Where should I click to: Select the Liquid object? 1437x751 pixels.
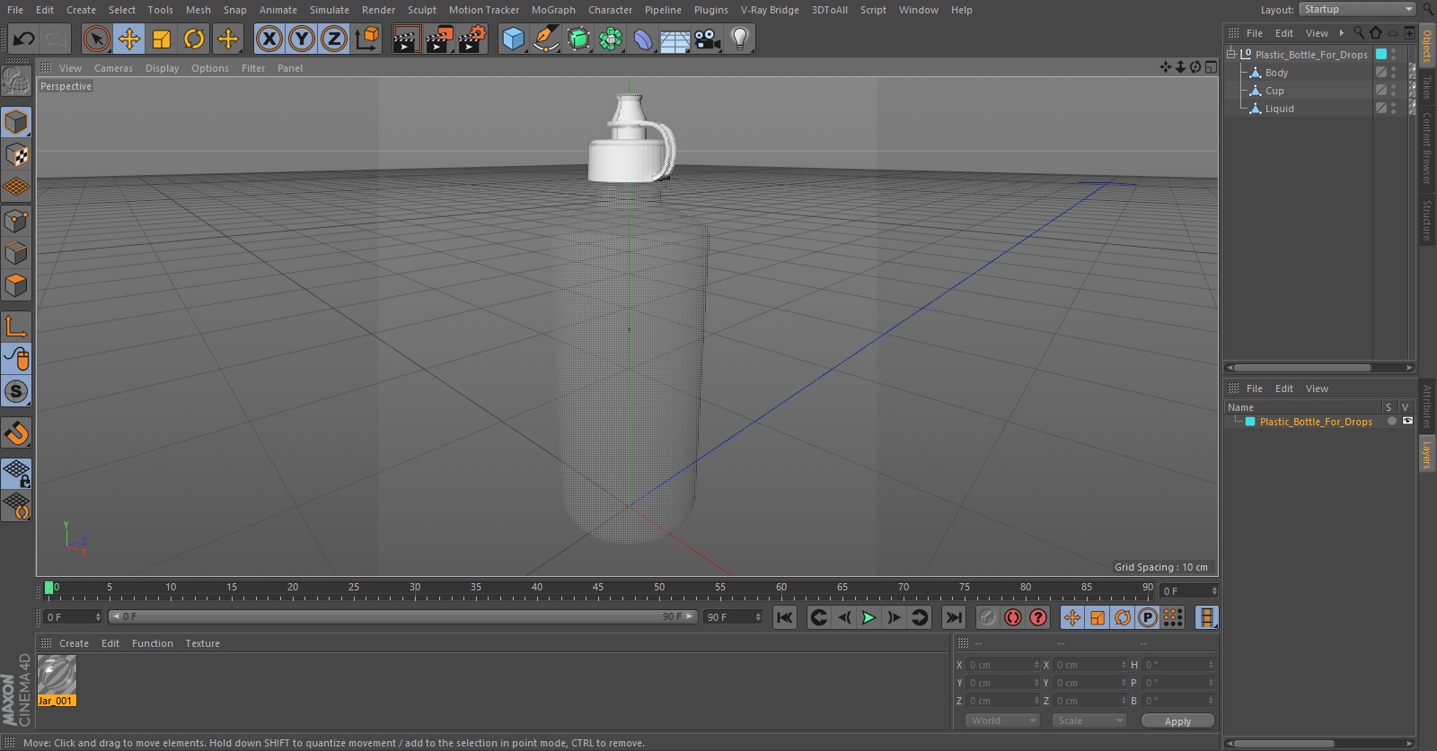tap(1279, 109)
